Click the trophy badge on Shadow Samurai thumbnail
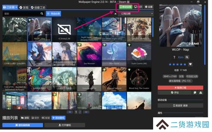The height and width of the screenshot is (132, 212). pyautogui.click(x=104, y=70)
